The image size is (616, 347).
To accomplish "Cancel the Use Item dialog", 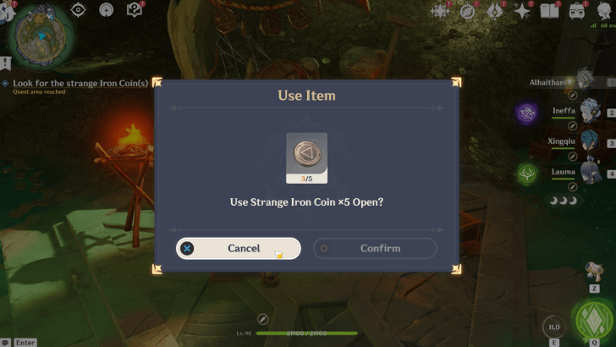I will [x=238, y=248].
